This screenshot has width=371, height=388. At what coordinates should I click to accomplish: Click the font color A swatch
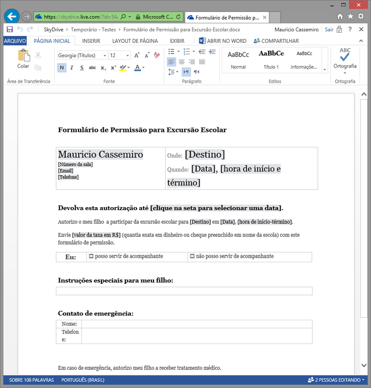pyautogui.click(x=137, y=68)
